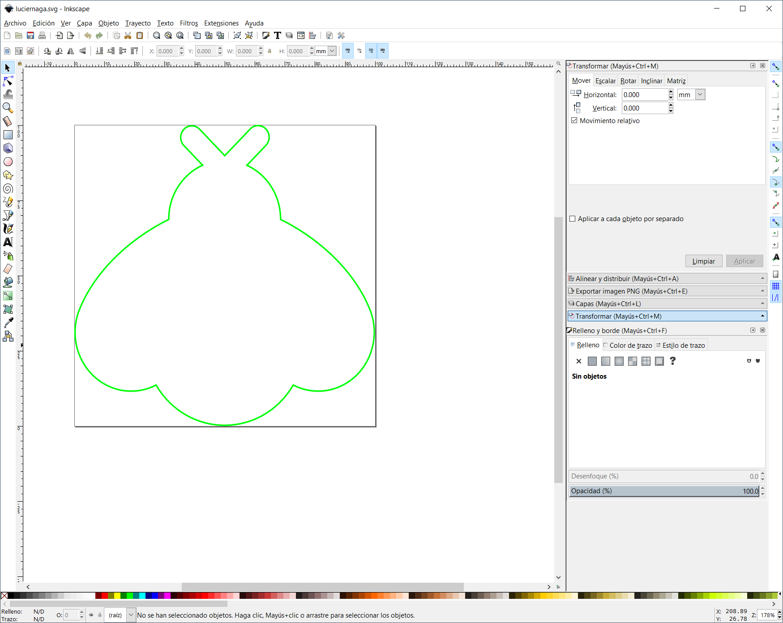Viewport: 783px width, 623px height.
Task: Select the spiral tool
Action: (x=8, y=188)
